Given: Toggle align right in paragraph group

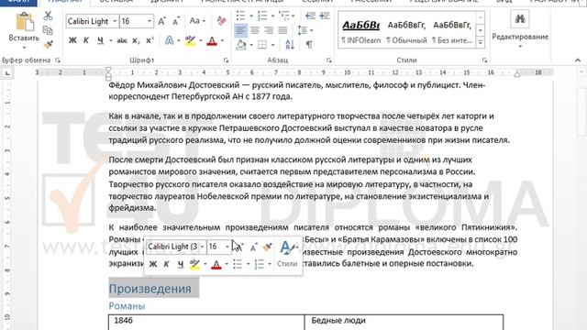Looking at the screenshot, I should tap(269, 30).
